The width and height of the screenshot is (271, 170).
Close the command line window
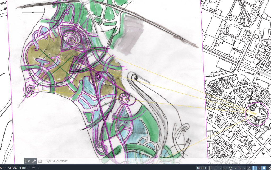[x=29, y=161]
